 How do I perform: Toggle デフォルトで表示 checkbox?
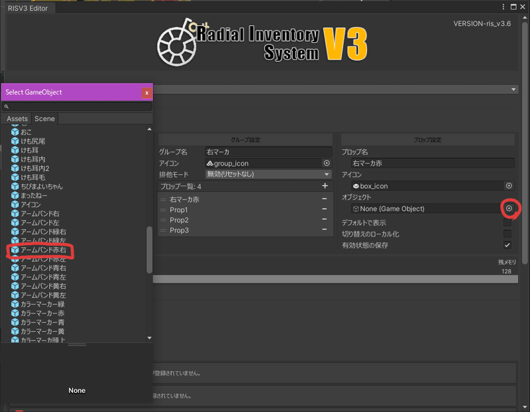pyautogui.click(x=507, y=223)
